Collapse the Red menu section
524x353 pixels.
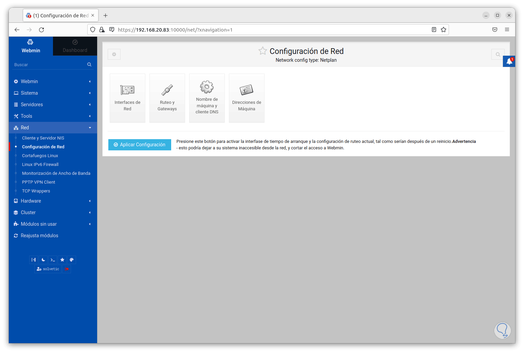[x=53, y=128]
